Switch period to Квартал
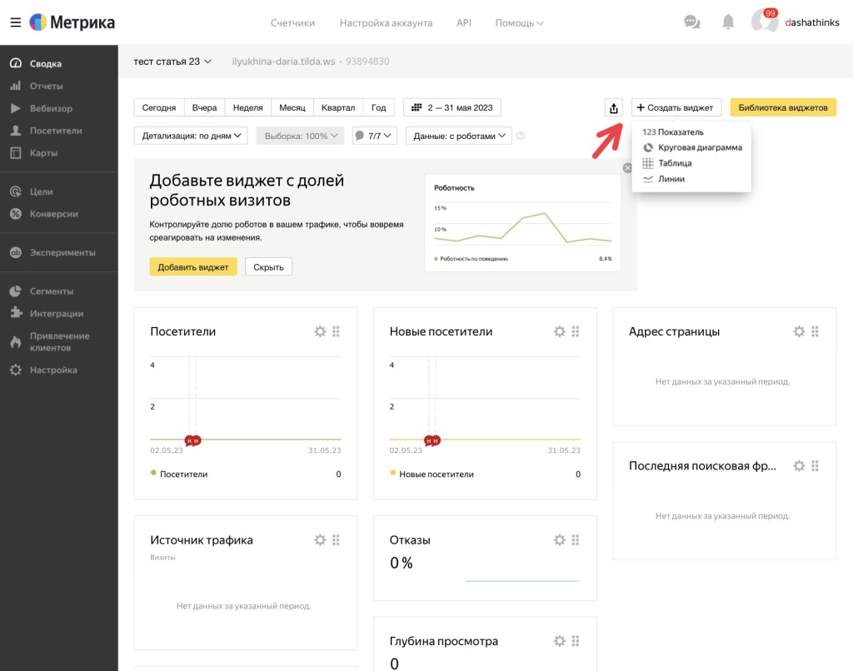This screenshot has height=671, width=853. click(x=338, y=107)
